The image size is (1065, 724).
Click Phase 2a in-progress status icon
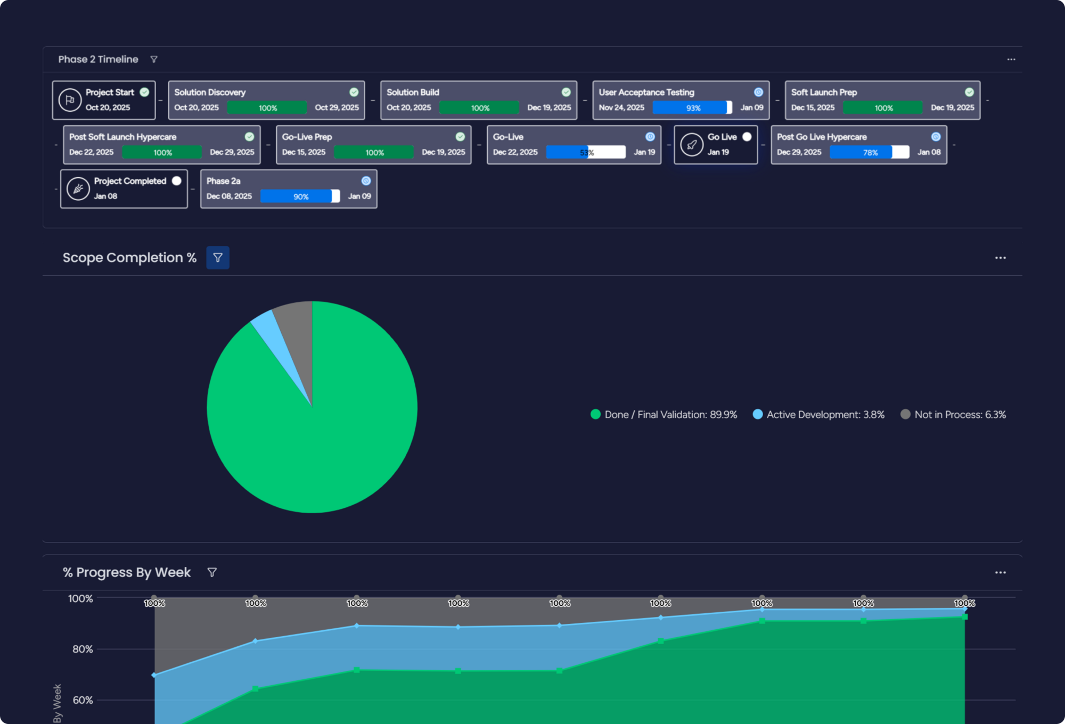[x=366, y=181]
